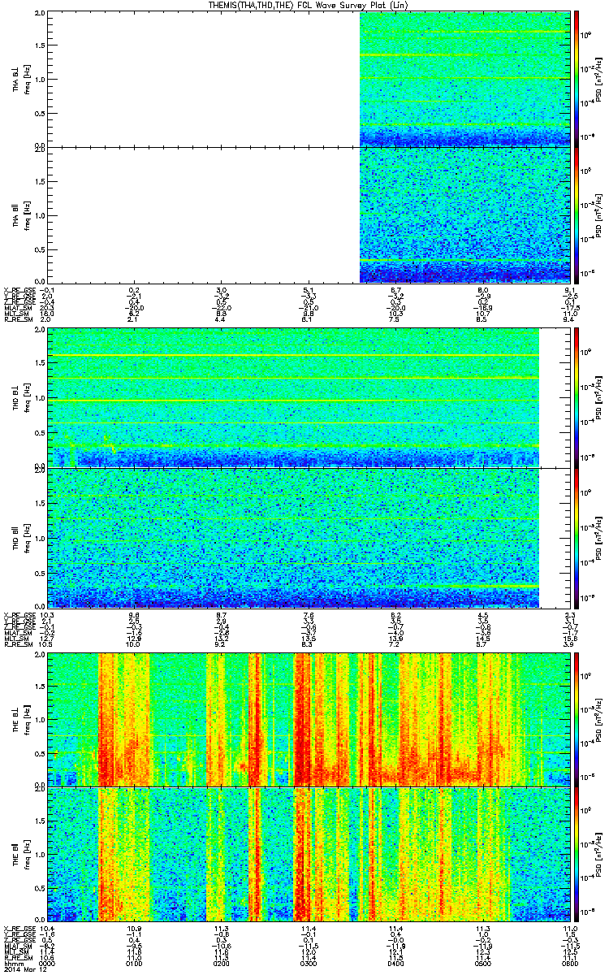Click the PSD units label beside THA BL color bar

tap(599, 79)
